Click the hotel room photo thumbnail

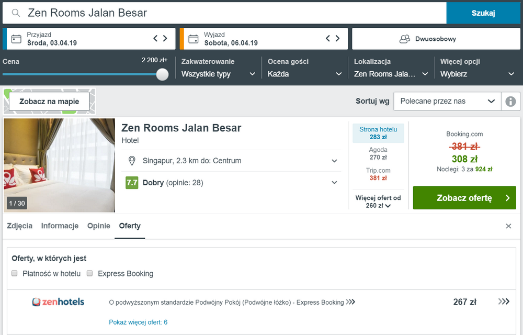click(x=59, y=165)
